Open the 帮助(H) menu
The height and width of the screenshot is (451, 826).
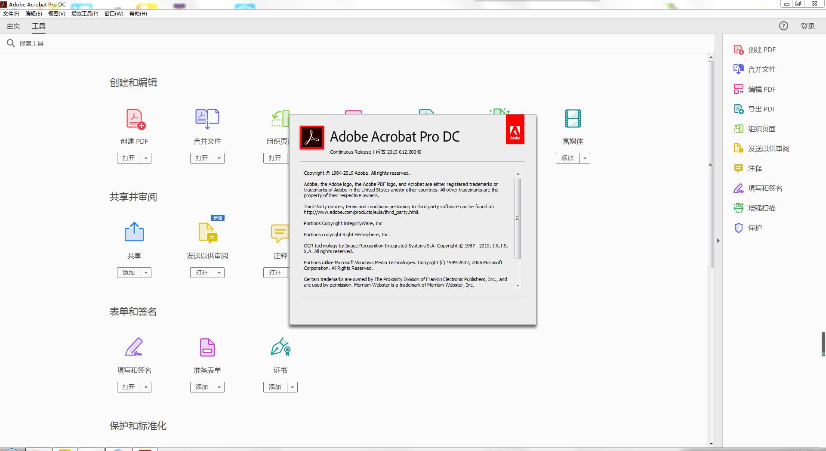click(138, 13)
